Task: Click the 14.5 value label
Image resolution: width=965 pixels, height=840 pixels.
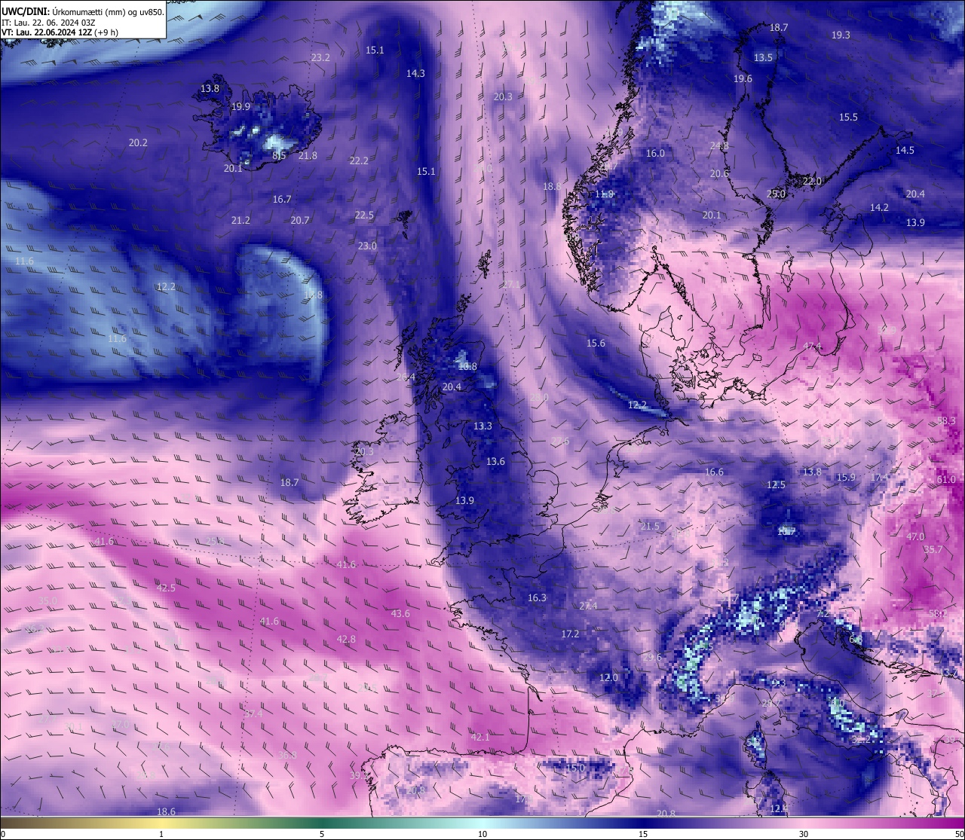Action: 905,151
